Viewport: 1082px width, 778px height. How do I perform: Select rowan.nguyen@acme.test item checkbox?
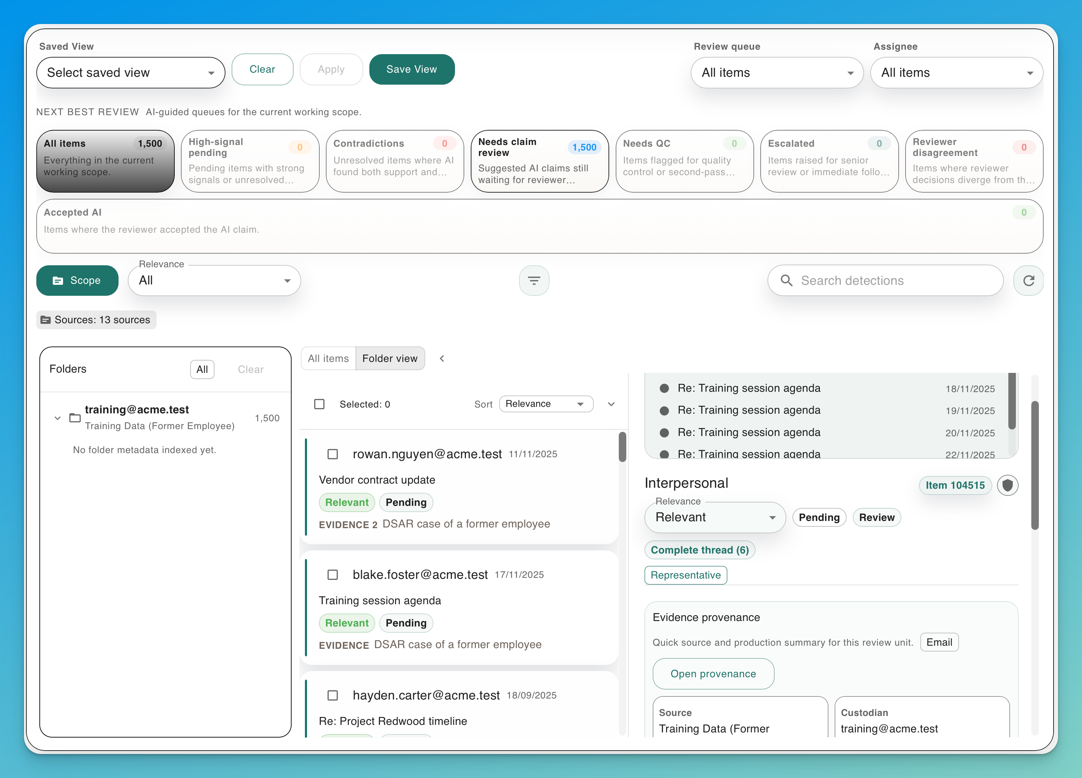pos(333,454)
